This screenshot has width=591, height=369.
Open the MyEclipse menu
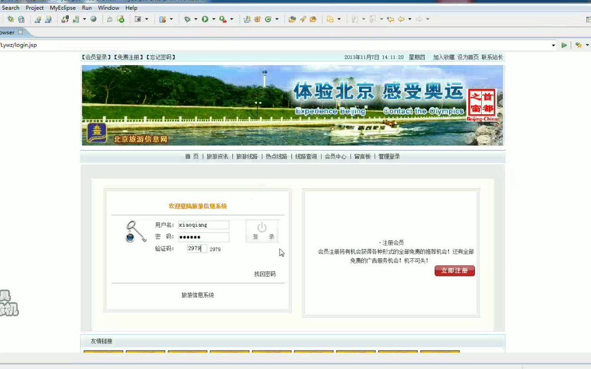coord(63,8)
